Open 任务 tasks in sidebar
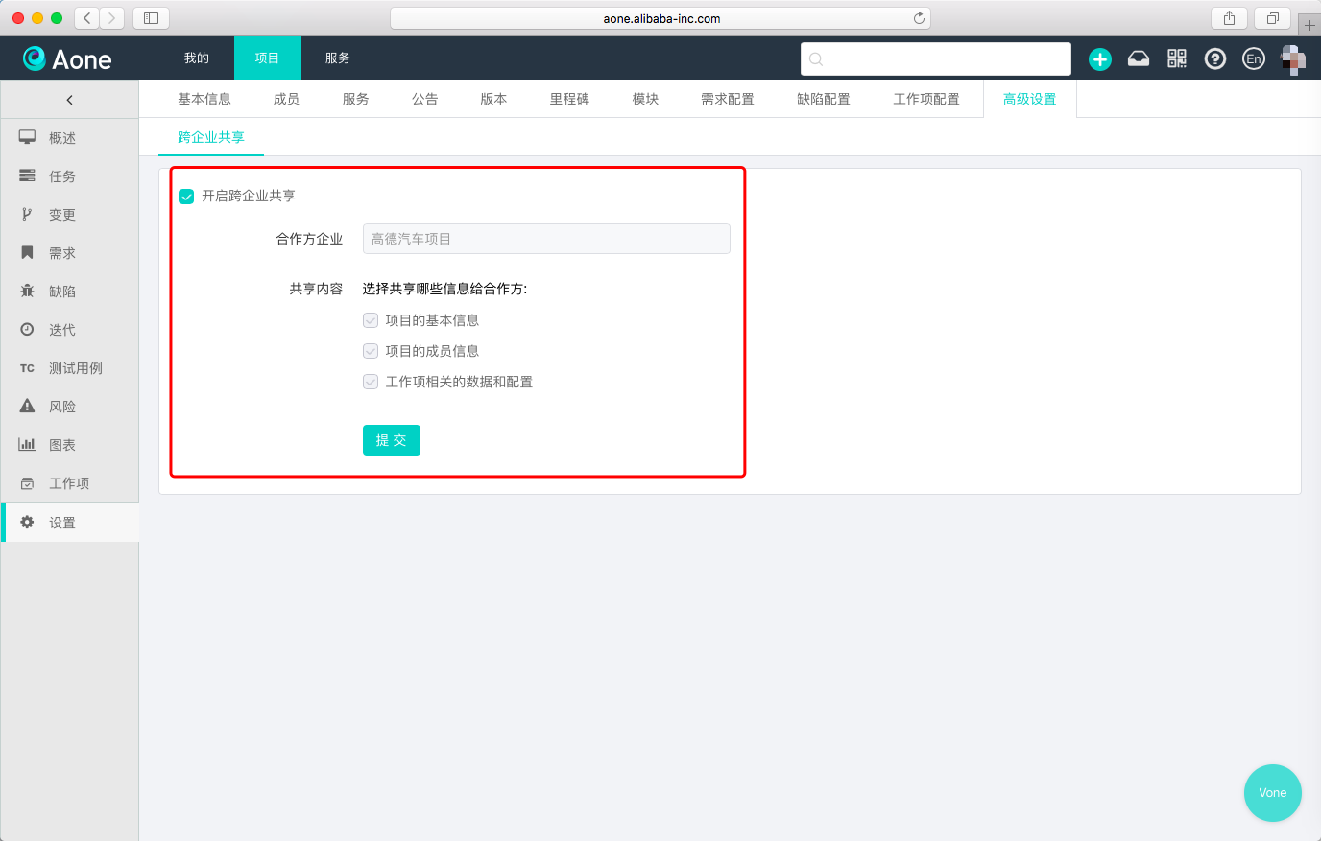The height and width of the screenshot is (841, 1321). 70,176
